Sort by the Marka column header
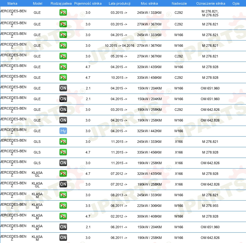The image size is (246, 243). 12,3
